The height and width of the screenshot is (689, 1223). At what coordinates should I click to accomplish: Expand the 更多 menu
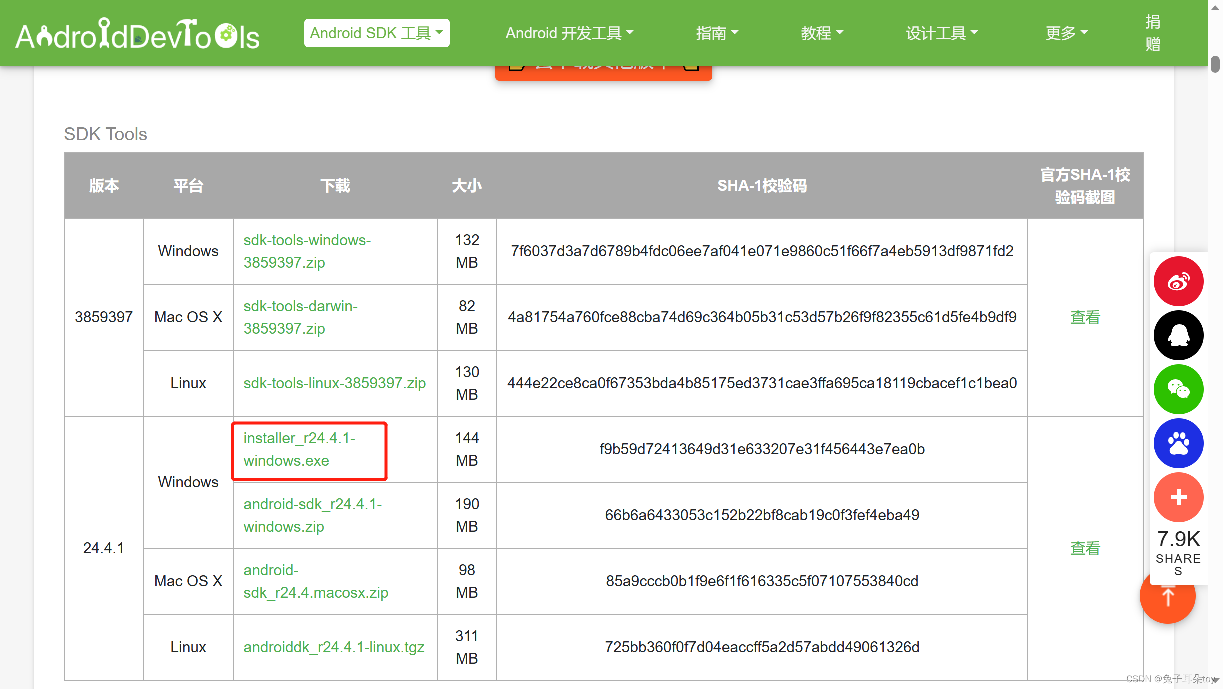(1067, 33)
